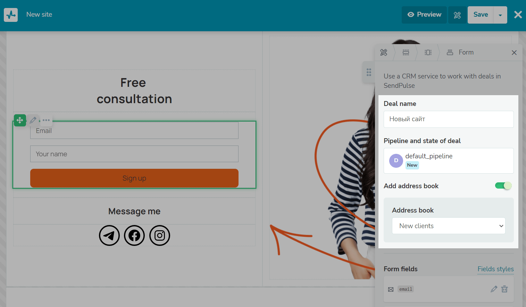This screenshot has height=307, width=526.
Task: Open pipeline and state selector
Action: [x=449, y=161]
